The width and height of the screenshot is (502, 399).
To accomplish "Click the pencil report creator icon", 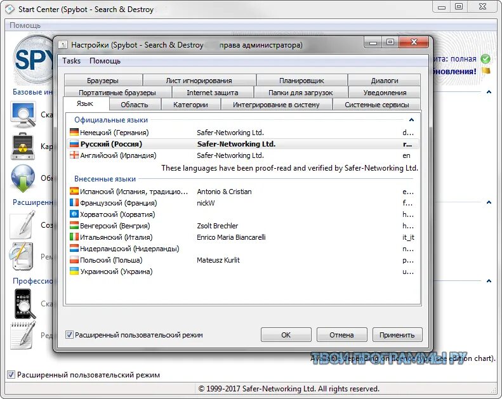I will click(22, 225).
